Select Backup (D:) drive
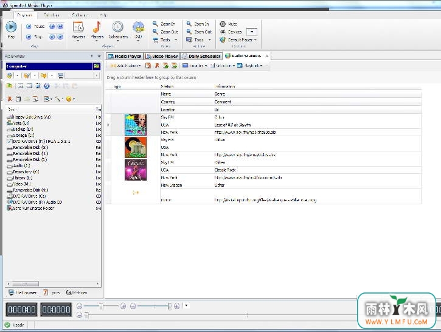441x332 pixels. pyautogui.click(x=19, y=130)
